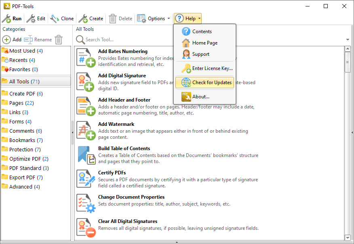Viewport: 354px width, 244px height.
Task: Open the Build Table of Contents icon
Action: (86, 155)
